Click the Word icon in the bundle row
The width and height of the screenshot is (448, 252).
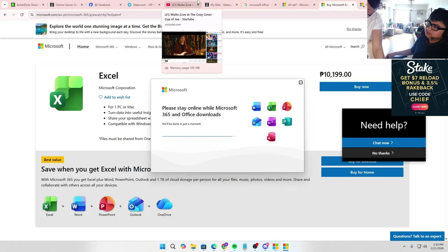tap(78, 204)
